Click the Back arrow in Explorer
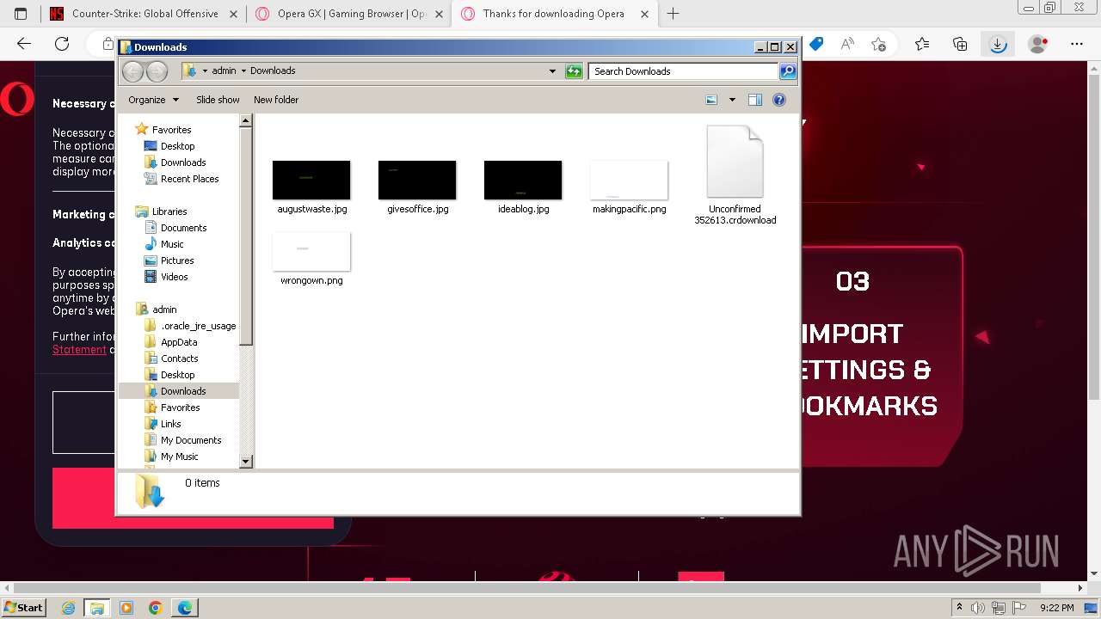Screen dimensions: 1101x619 [132, 71]
